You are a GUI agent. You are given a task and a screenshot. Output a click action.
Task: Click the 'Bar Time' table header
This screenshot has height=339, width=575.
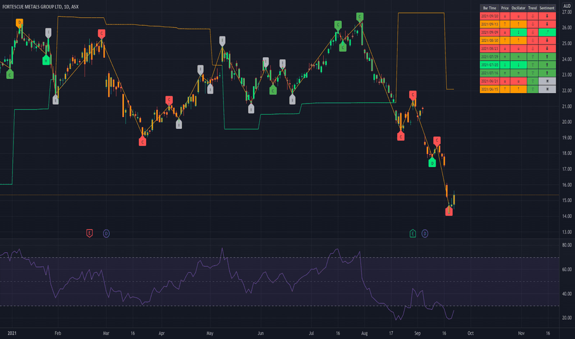(x=490, y=8)
